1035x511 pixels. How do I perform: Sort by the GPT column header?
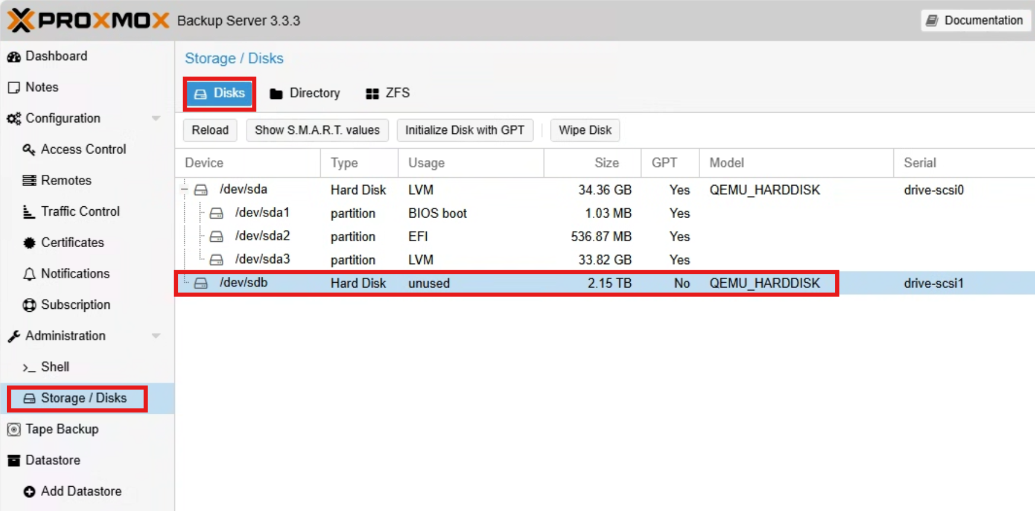[670, 162]
